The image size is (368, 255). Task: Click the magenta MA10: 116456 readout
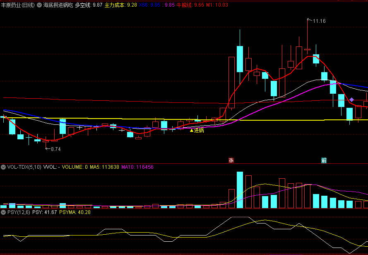pyautogui.click(x=137, y=167)
